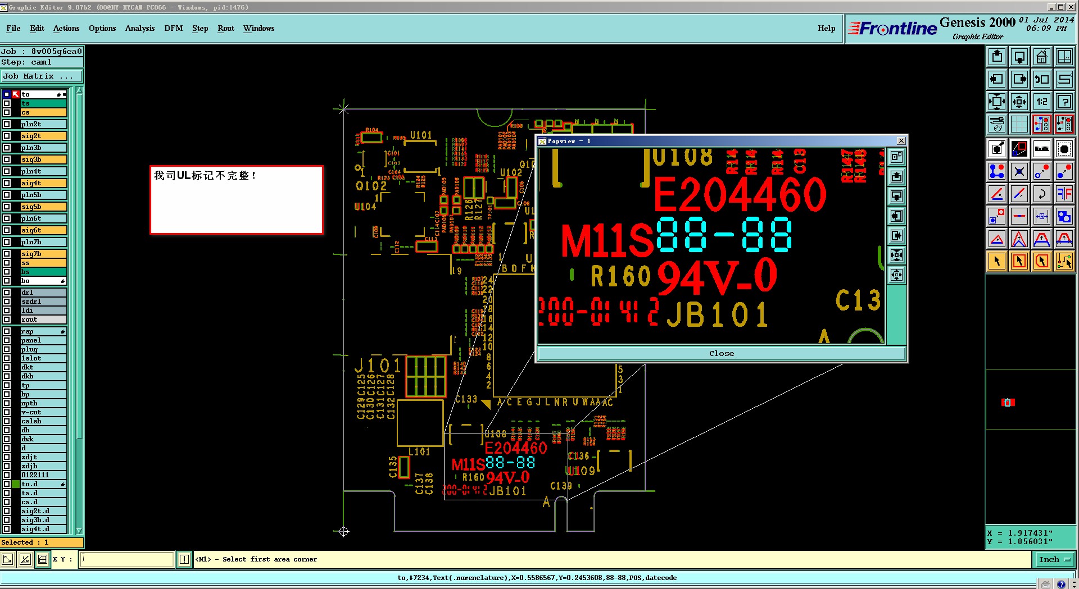Click the pan up view icon
1079x589 pixels.
tap(997, 57)
